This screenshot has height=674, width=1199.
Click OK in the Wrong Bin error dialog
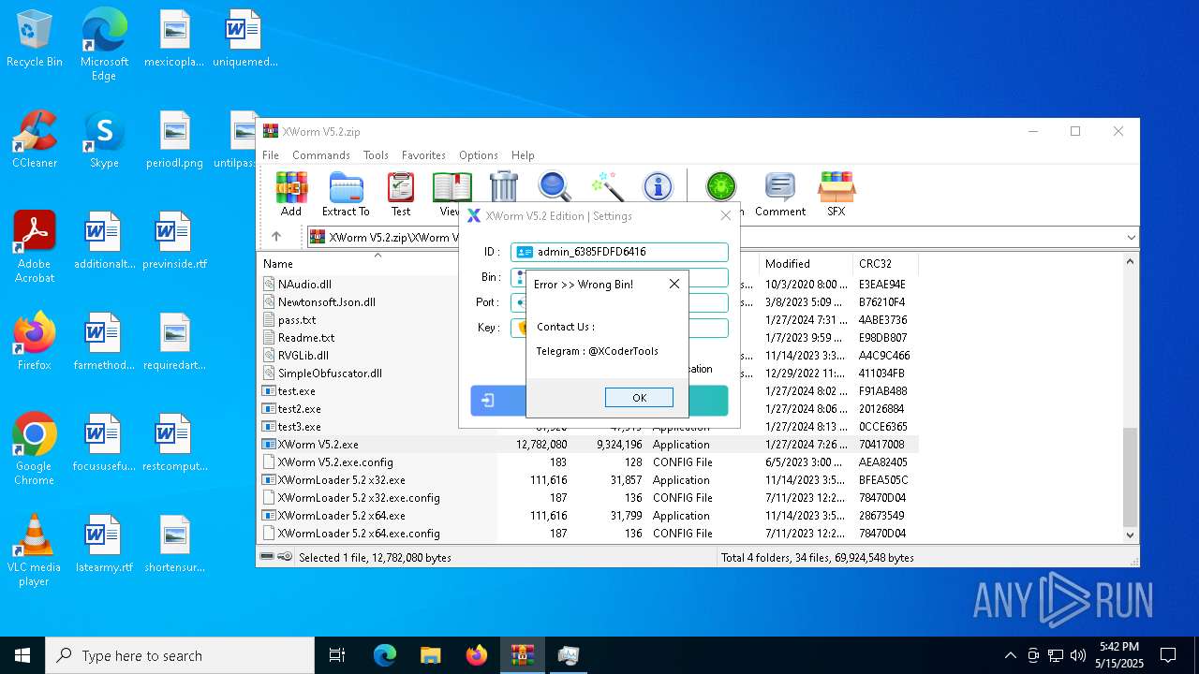click(639, 398)
